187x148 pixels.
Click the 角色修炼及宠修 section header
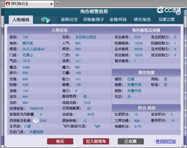coord(146,30)
